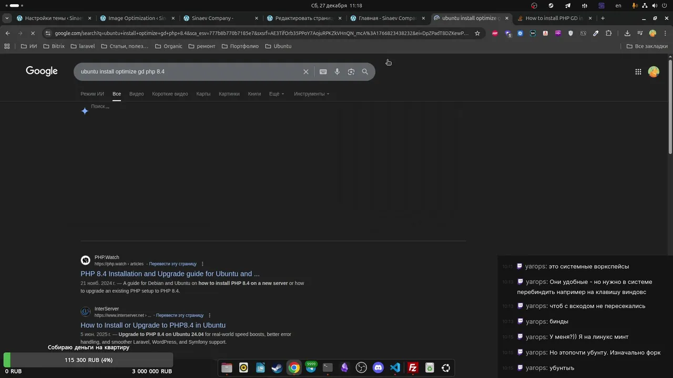The height and width of the screenshot is (378, 673).
Task: Open Rhythmbox from the dock
Action: click(x=243, y=368)
